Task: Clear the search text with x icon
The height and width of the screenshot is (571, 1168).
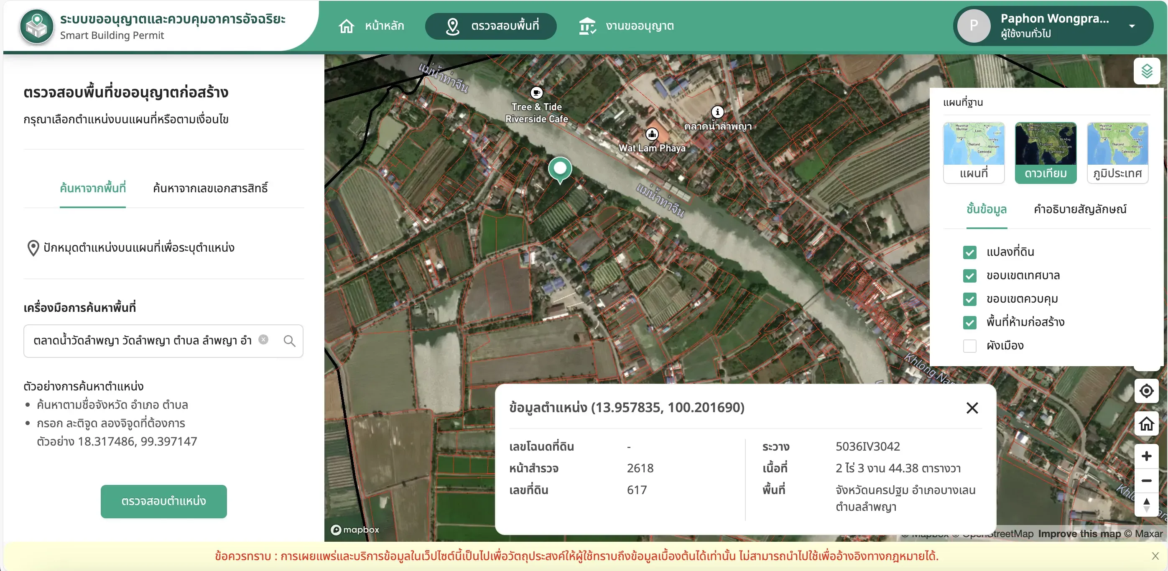Action: click(263, 339)
